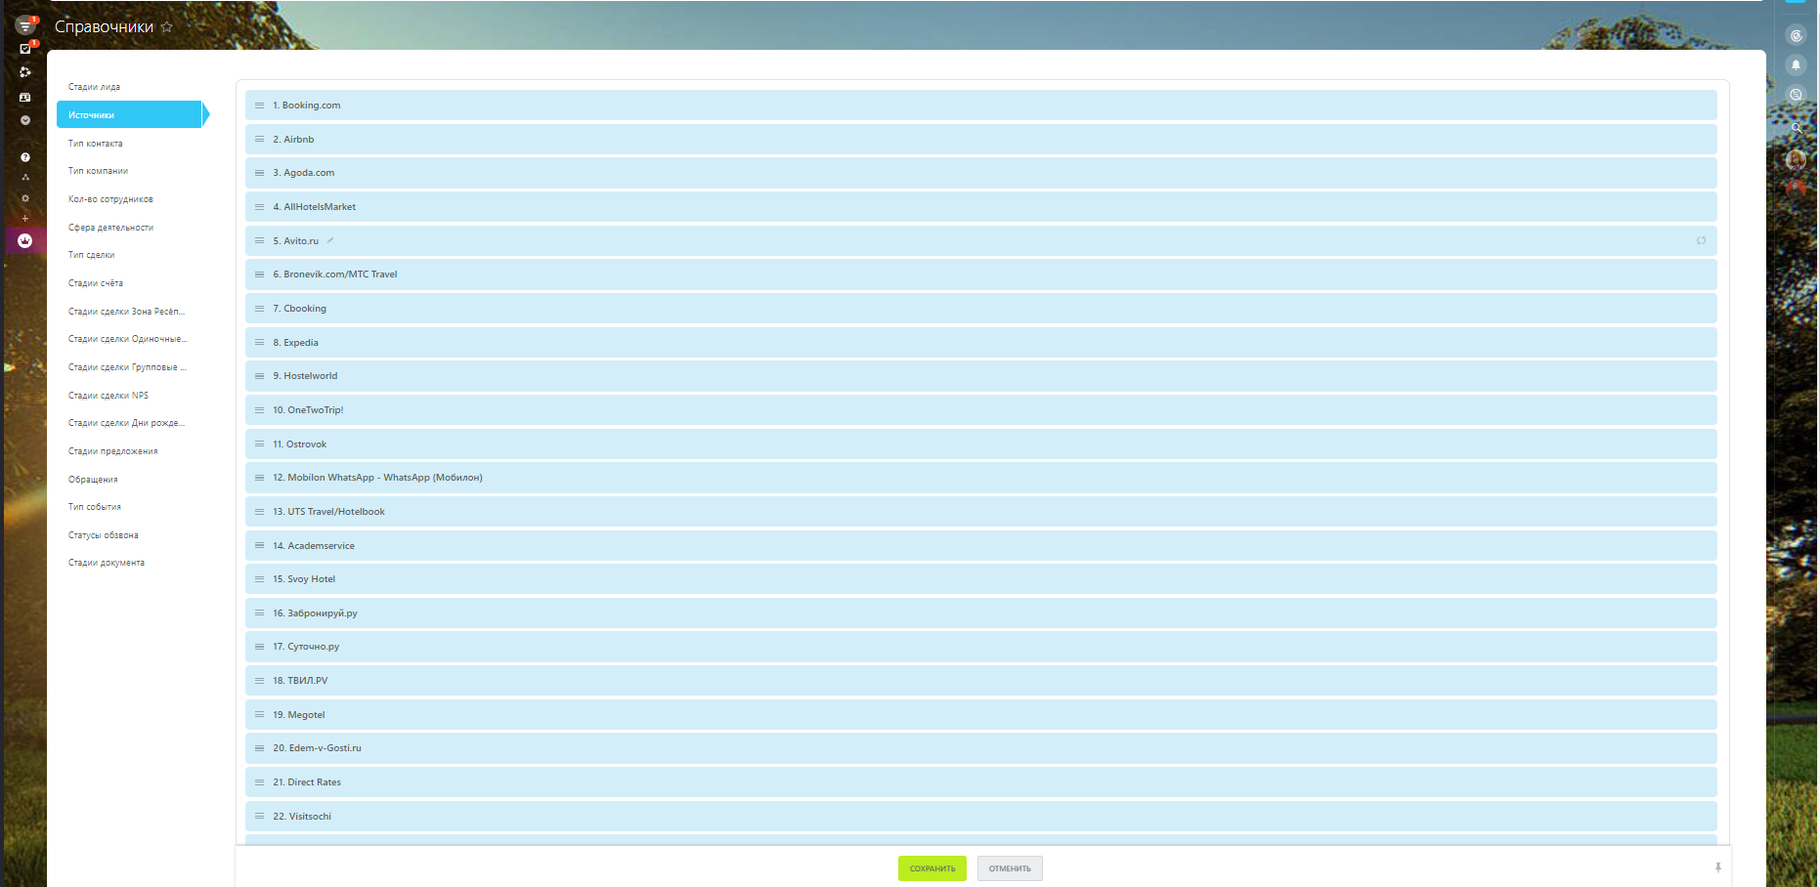Grab the drag handle of Booking.com
1820x887 pixels.
(x=260, y=106)
